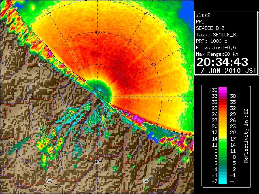
Task: Click the 20:34:43 timestamp
Action: pyautogui.click(x=222, y=62)
